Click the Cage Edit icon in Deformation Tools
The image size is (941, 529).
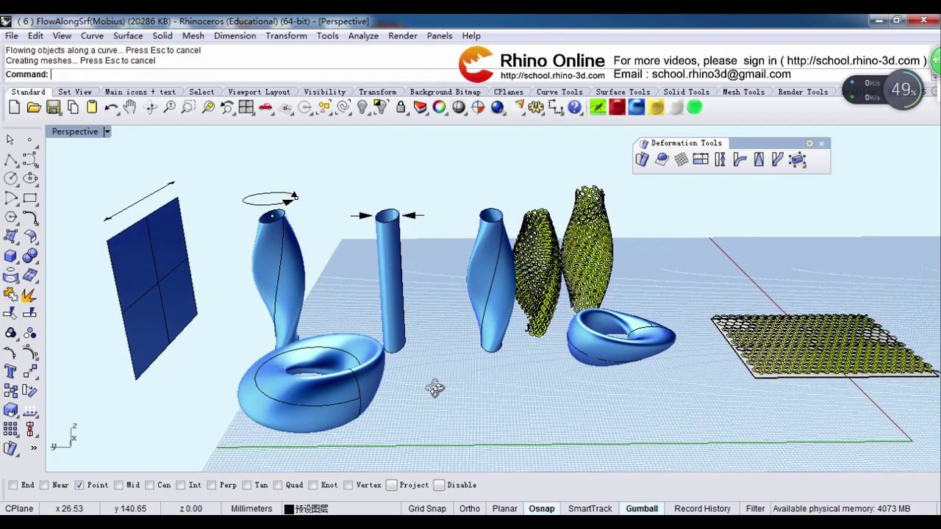(798, 159)
